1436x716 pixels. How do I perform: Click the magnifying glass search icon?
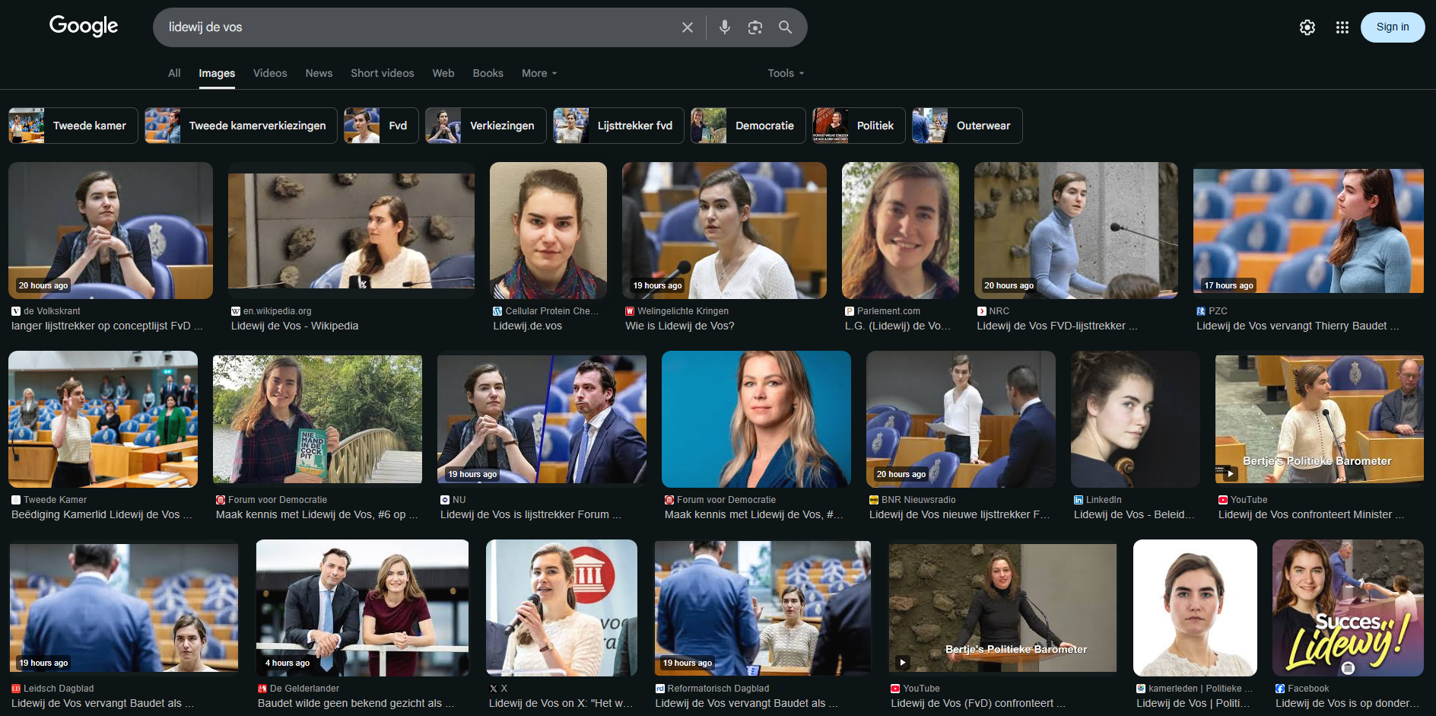(x=786, y=27)
